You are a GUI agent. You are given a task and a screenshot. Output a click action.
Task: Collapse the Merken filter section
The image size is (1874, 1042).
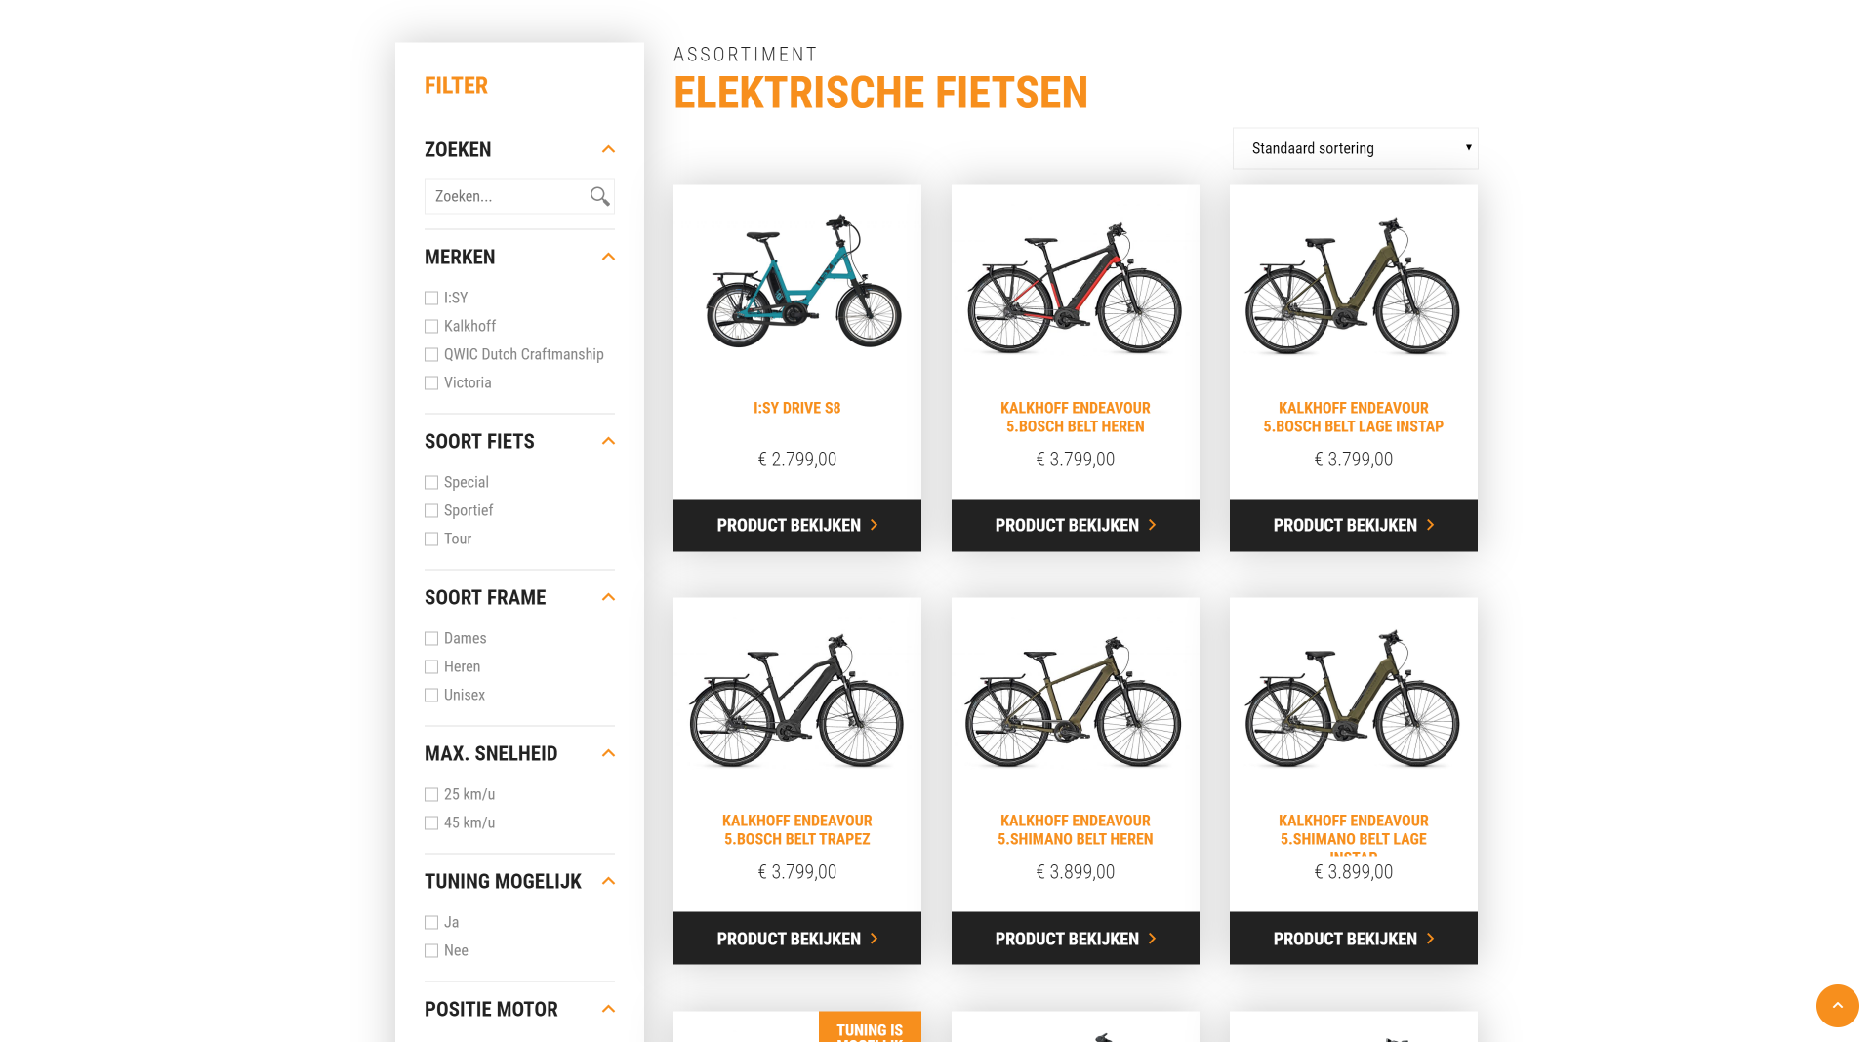tap(608, 257)
